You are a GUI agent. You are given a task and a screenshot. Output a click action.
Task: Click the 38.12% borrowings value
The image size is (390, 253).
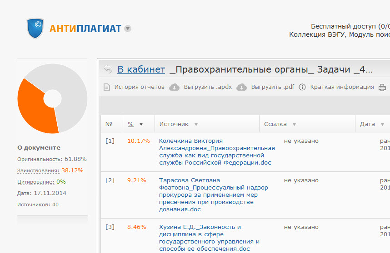pyautogui.click(x=72, y=170)
